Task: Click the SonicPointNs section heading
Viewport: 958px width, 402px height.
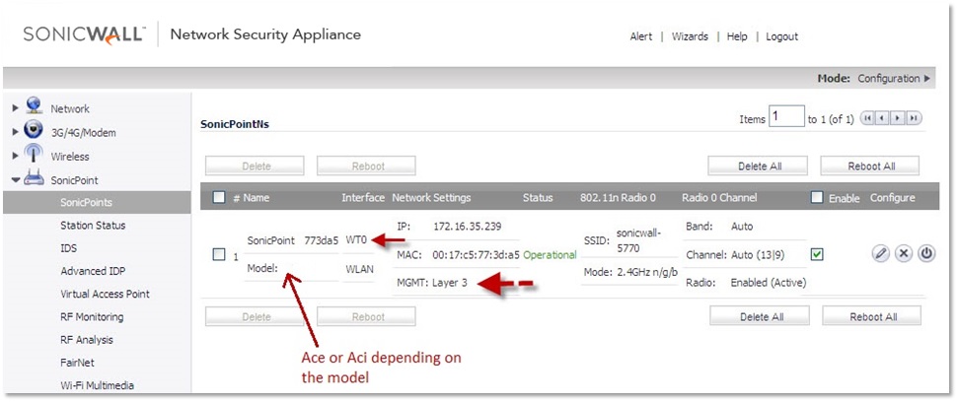Action: pyautogui.click(x=235, y=124)
